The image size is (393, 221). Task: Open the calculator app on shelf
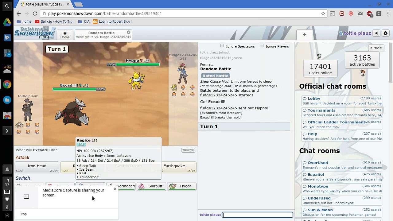point(7,53)
